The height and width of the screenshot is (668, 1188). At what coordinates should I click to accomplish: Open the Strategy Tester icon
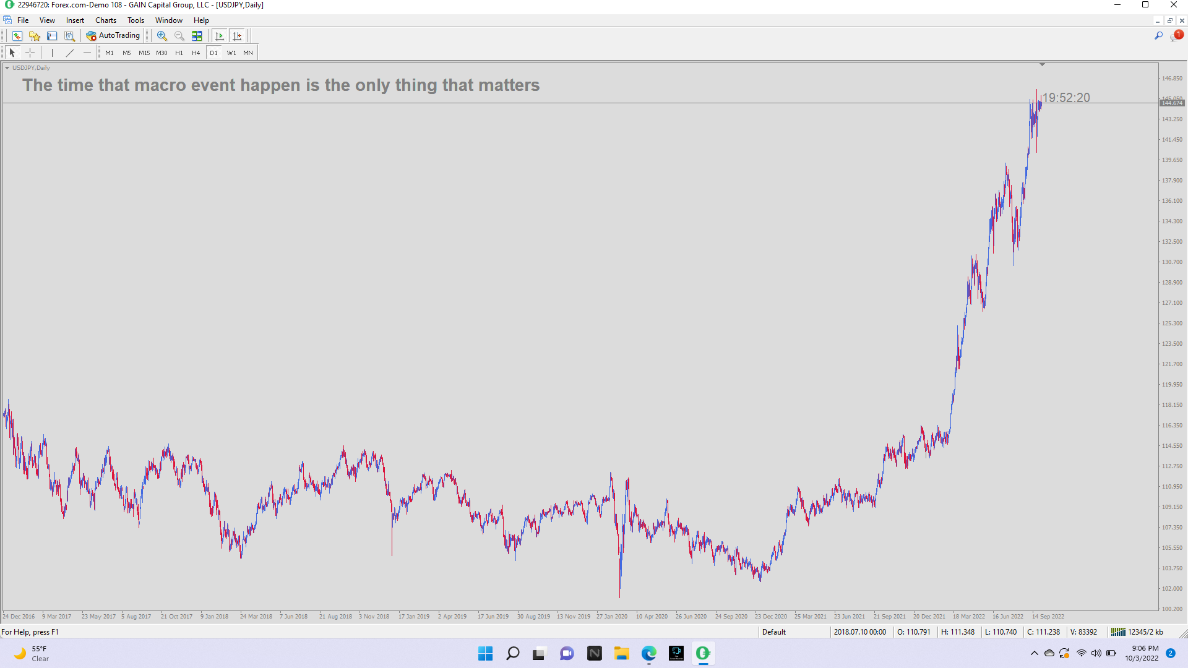(x=70, y=36)
